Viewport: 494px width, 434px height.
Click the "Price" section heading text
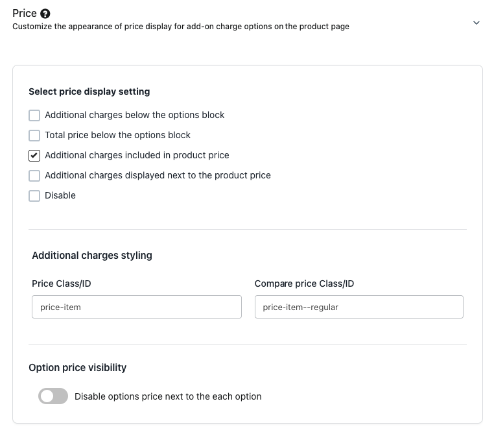point(25,14)
